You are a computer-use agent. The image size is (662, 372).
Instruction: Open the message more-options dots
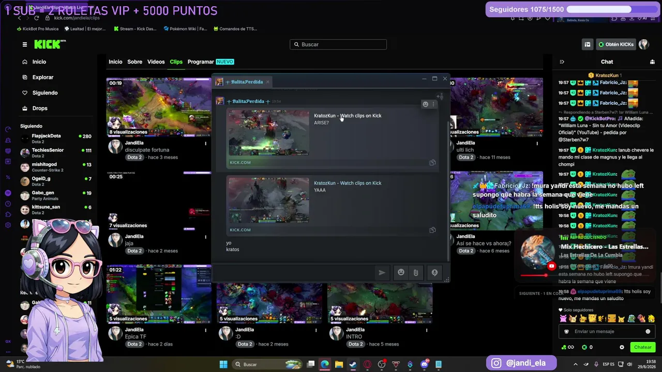click(433, 104)
